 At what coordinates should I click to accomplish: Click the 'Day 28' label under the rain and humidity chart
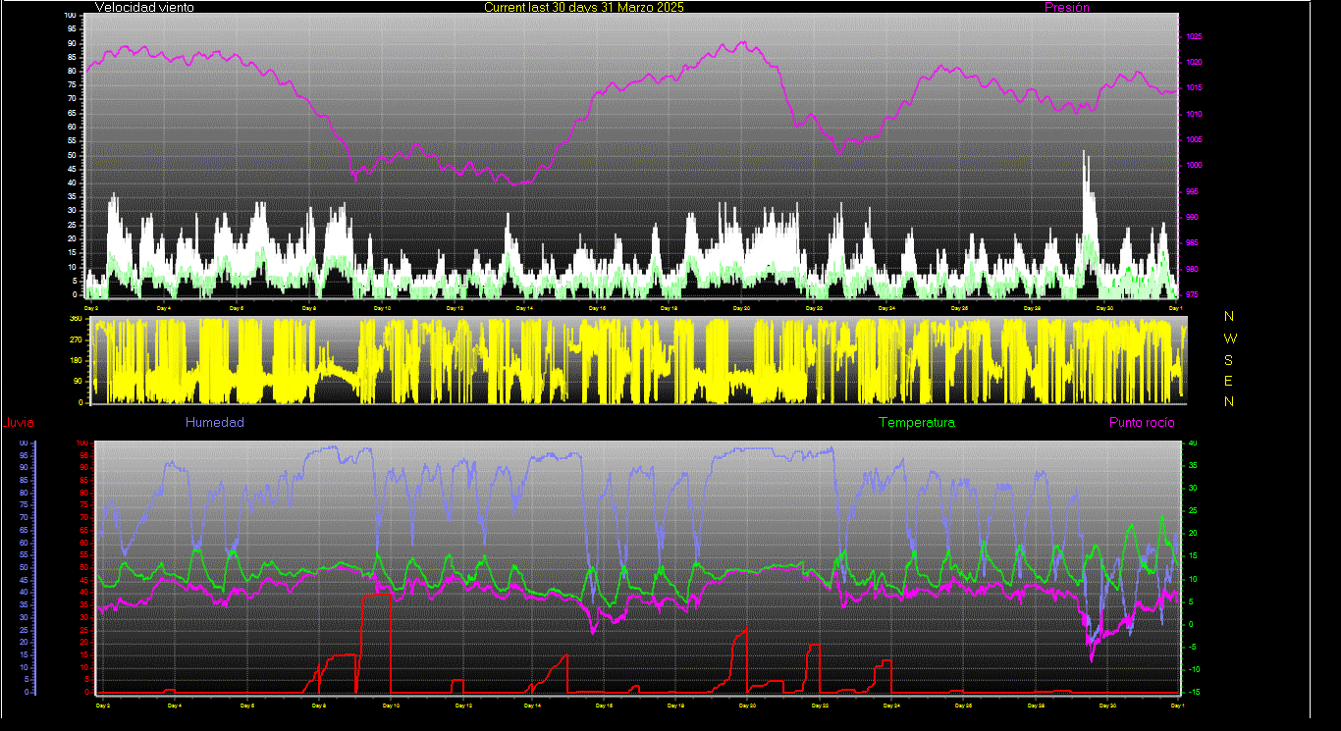click(x=1036, y=705)
